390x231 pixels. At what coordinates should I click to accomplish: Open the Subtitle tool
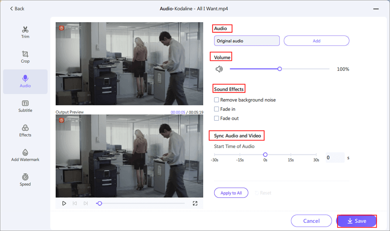click(x=25, y=106)
